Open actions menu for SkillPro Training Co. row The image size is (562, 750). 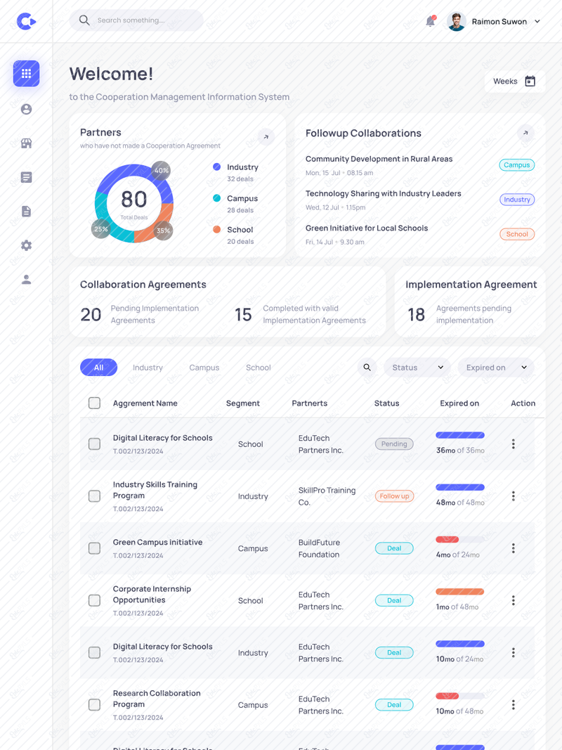(x=514, y=496)
